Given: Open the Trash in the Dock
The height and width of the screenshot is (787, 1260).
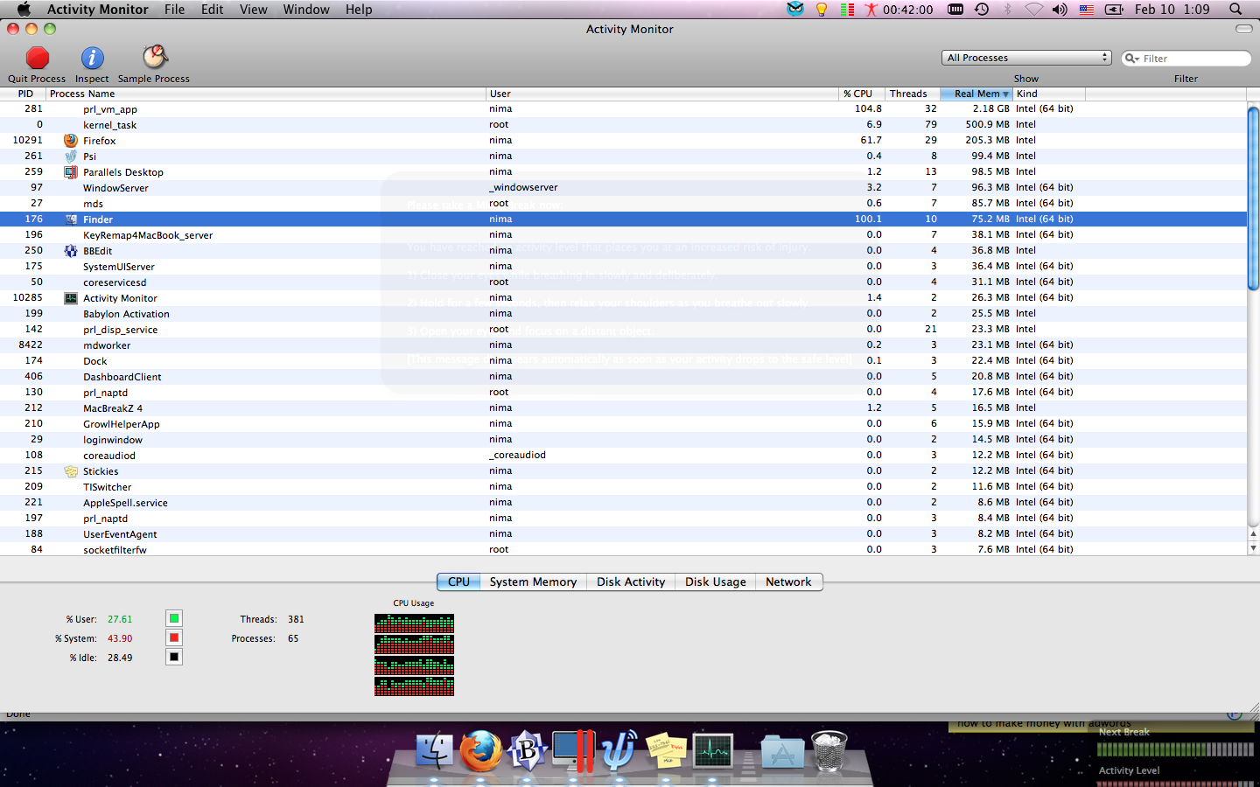Looking at the screenshot, I should [829, 750].
